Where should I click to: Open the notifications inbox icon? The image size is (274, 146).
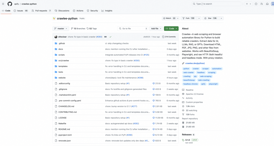[x=267, y=4]
